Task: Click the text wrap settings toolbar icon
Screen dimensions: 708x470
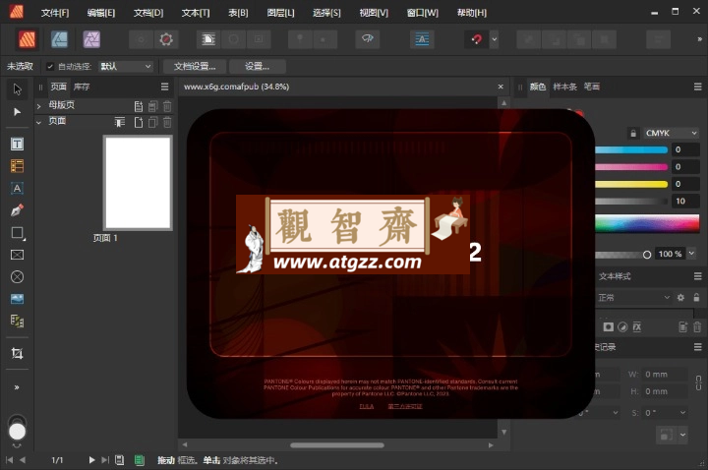Action: point(208,39)
